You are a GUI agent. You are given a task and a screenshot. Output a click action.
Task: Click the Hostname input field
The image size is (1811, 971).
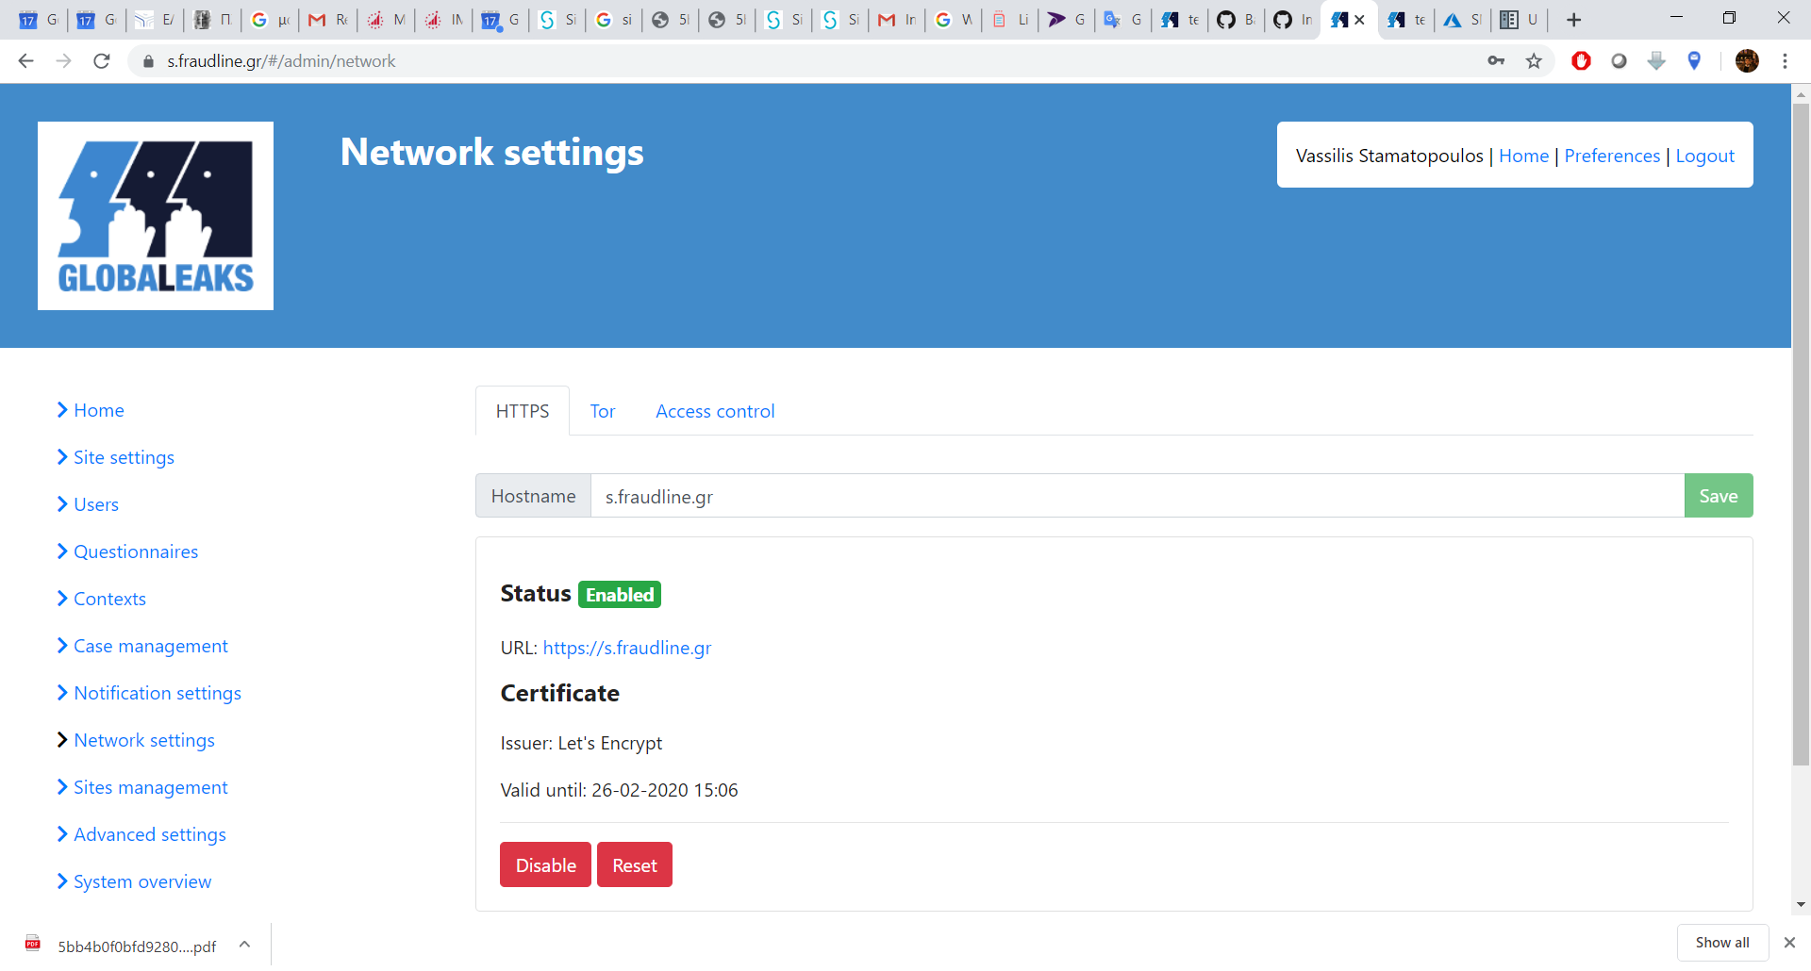(x=1138, y=496)
